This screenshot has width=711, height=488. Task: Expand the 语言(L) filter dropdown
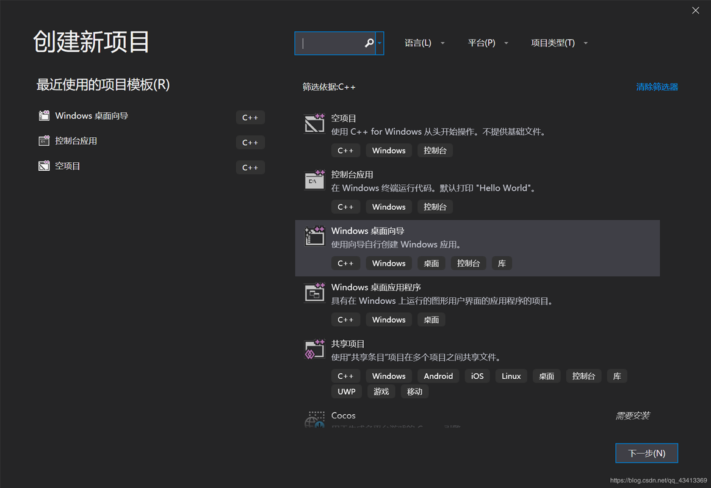pos(424,43)
